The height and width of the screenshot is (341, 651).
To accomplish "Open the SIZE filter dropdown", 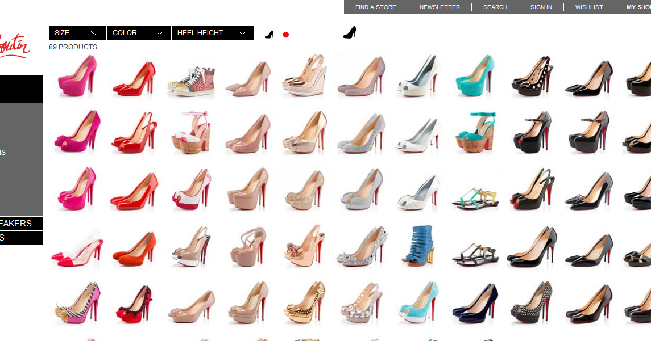I will point(77,33).
